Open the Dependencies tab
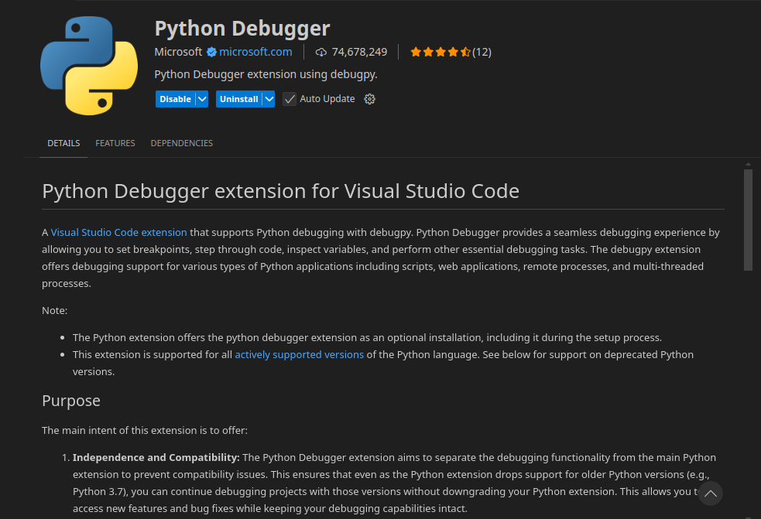Image resolution: width=761 pixels, height=519 pixels. [181, 143]
